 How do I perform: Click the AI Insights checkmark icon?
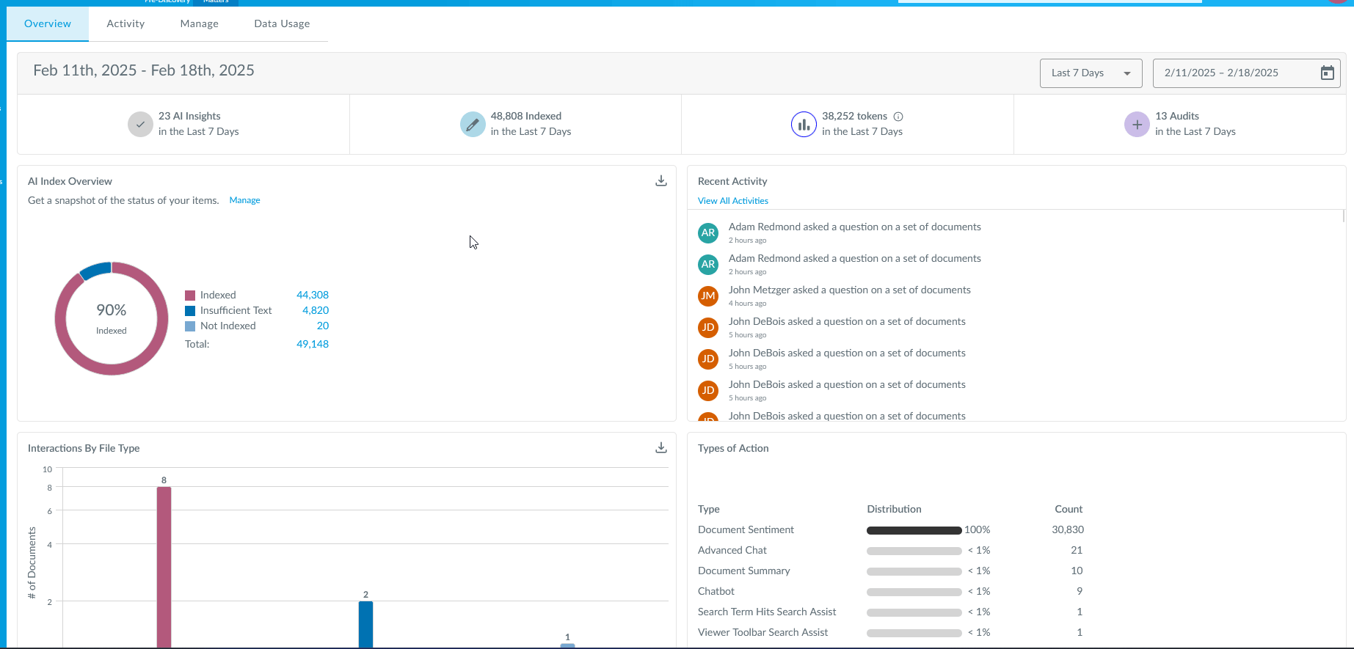pos(140,125)
